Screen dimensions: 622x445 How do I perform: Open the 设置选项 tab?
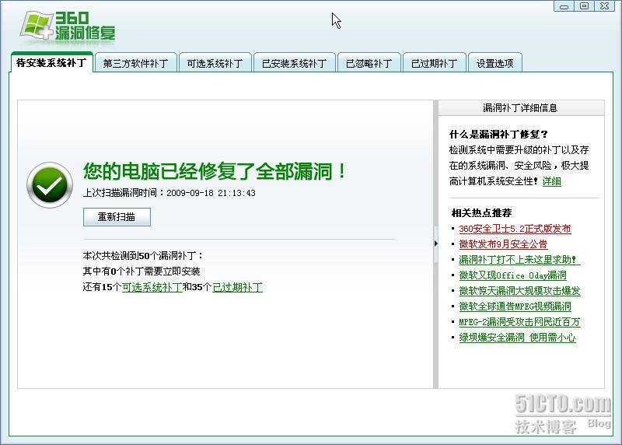tap(495, 63)
